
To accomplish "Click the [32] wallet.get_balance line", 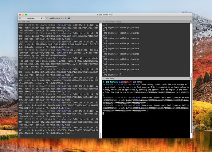I will pyautogui.click(x=121, y=49).
